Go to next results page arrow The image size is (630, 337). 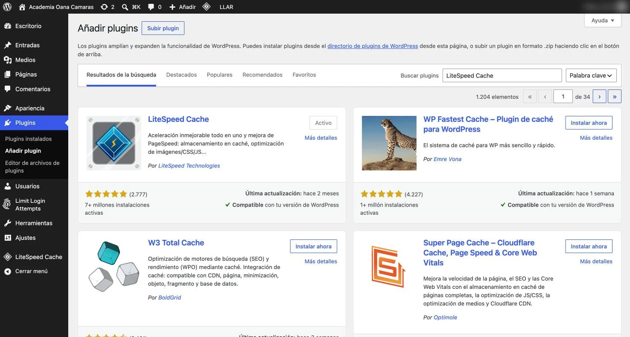pyautogui.click(x=599, y=97)
